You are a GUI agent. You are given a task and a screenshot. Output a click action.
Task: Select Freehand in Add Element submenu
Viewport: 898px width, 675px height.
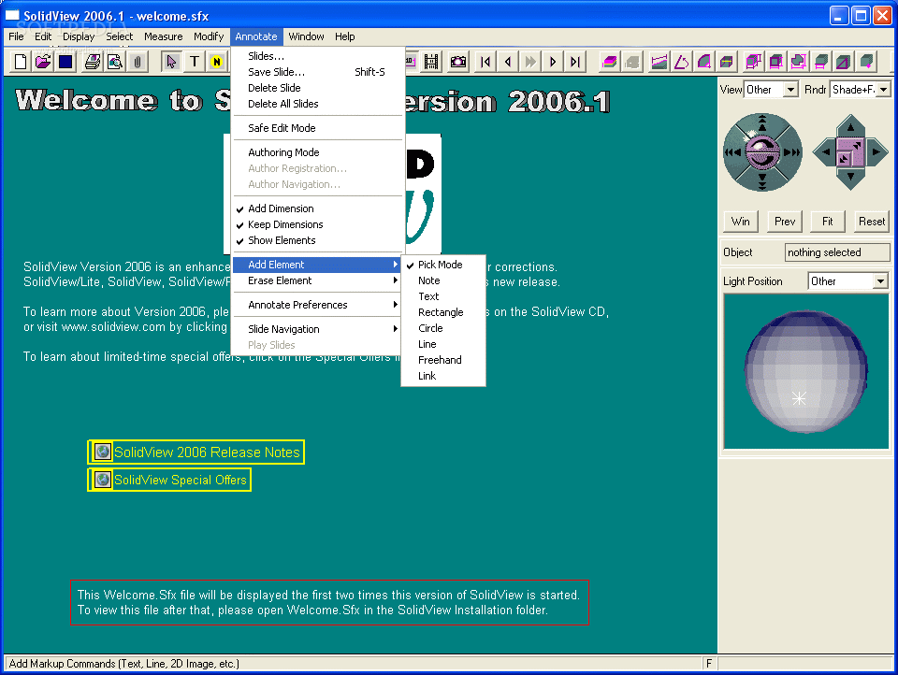[x=443, y=360]
